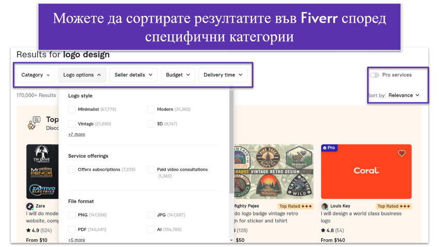Viewport: 439px width, 247px height.
Task: Click Zara's seller avatar icon
Action: 30,206
